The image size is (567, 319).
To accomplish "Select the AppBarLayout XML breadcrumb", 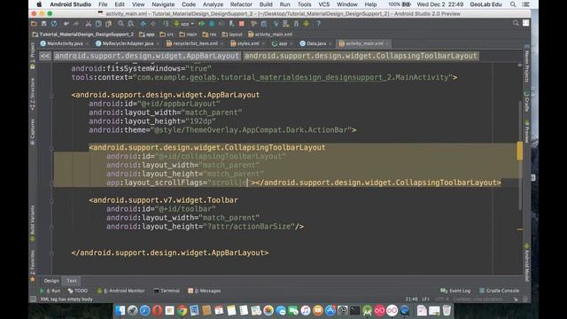I will click(147, 56).
